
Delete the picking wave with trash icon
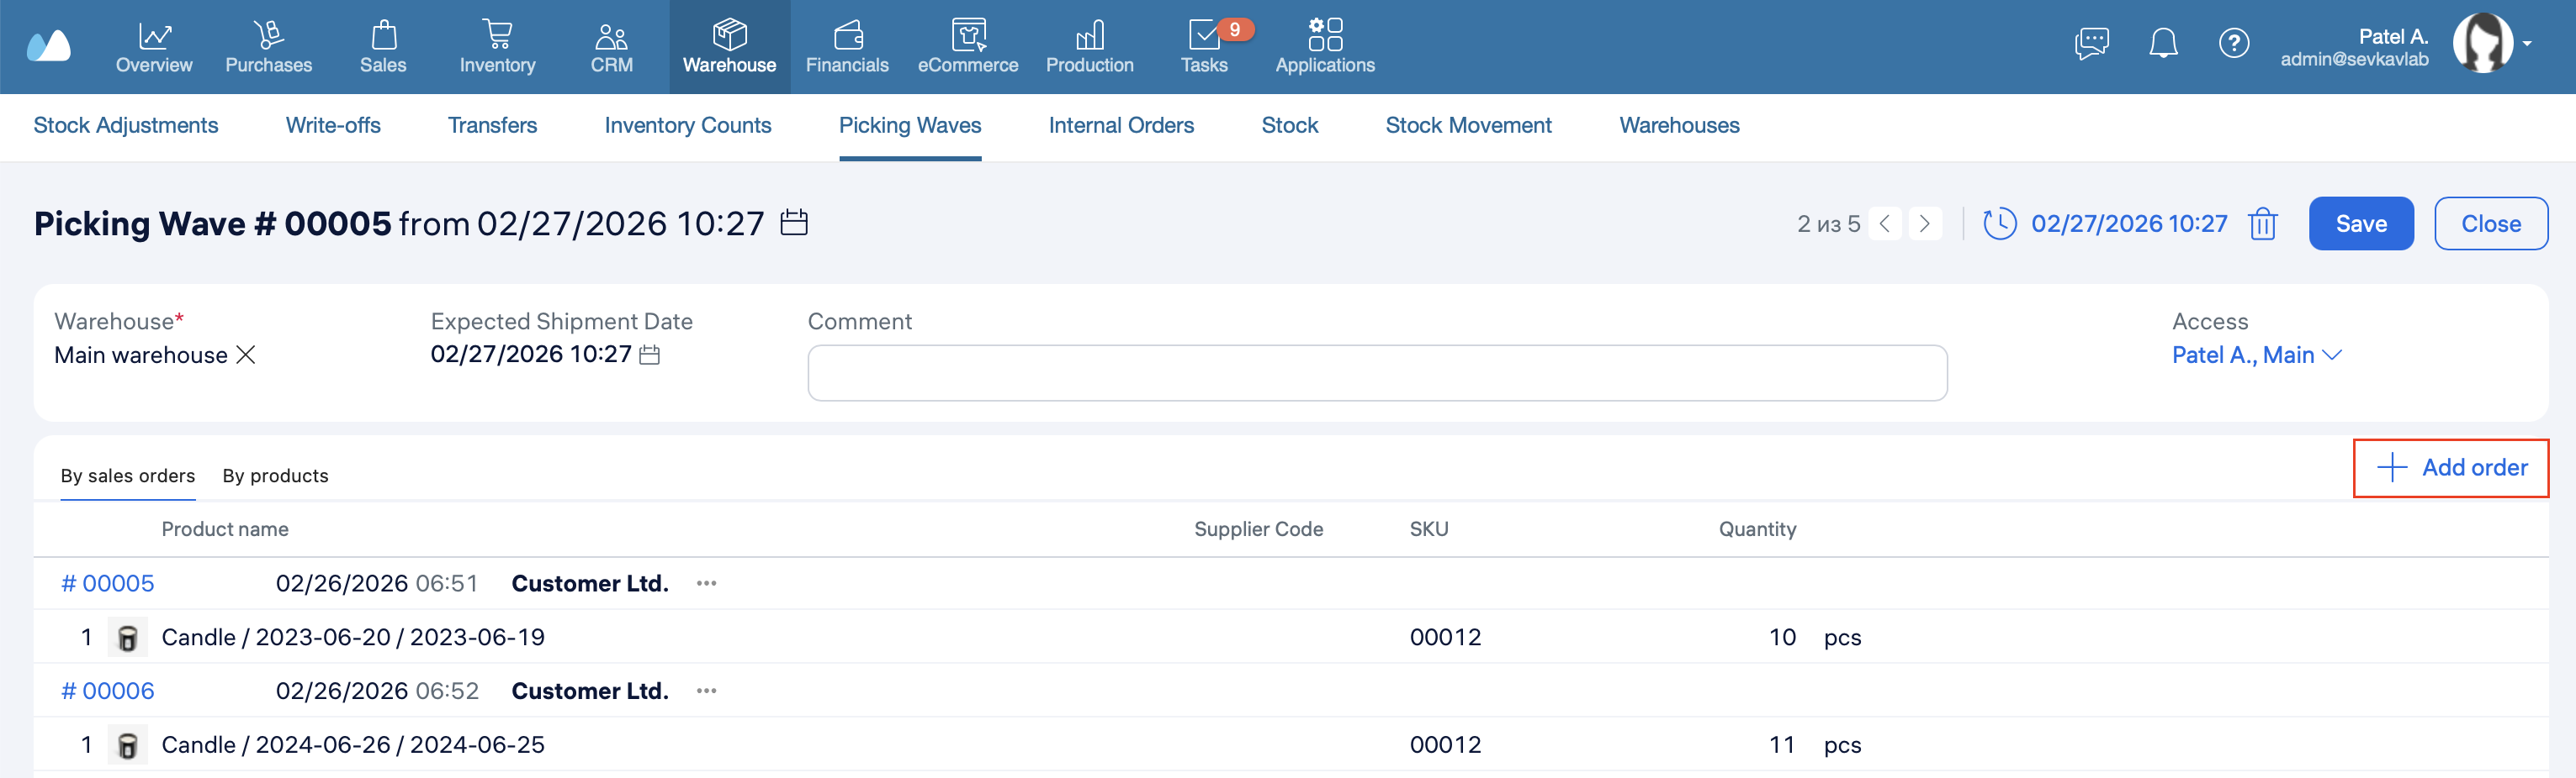(2262, 223)
